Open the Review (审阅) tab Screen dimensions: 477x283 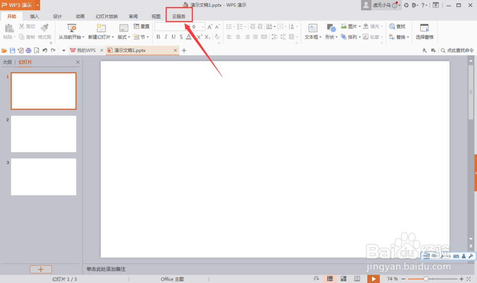pyautogui.click(x=133, y=16)
